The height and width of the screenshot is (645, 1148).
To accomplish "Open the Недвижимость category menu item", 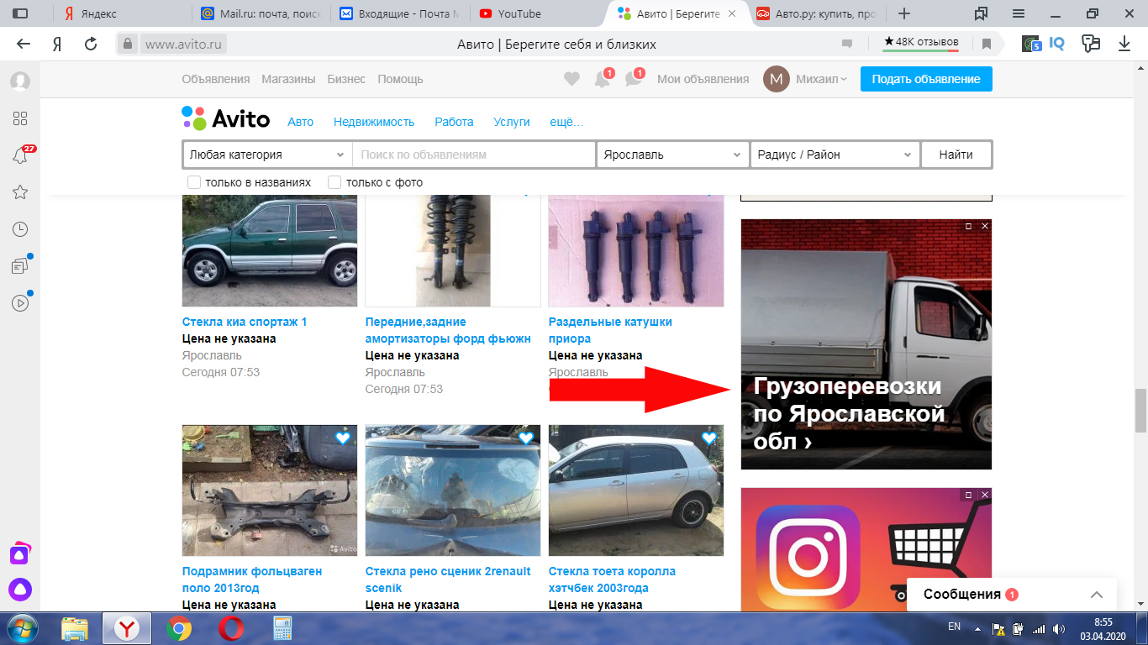I will [374, 122].
